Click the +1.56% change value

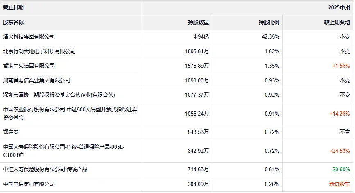click(x=341, y=66)
